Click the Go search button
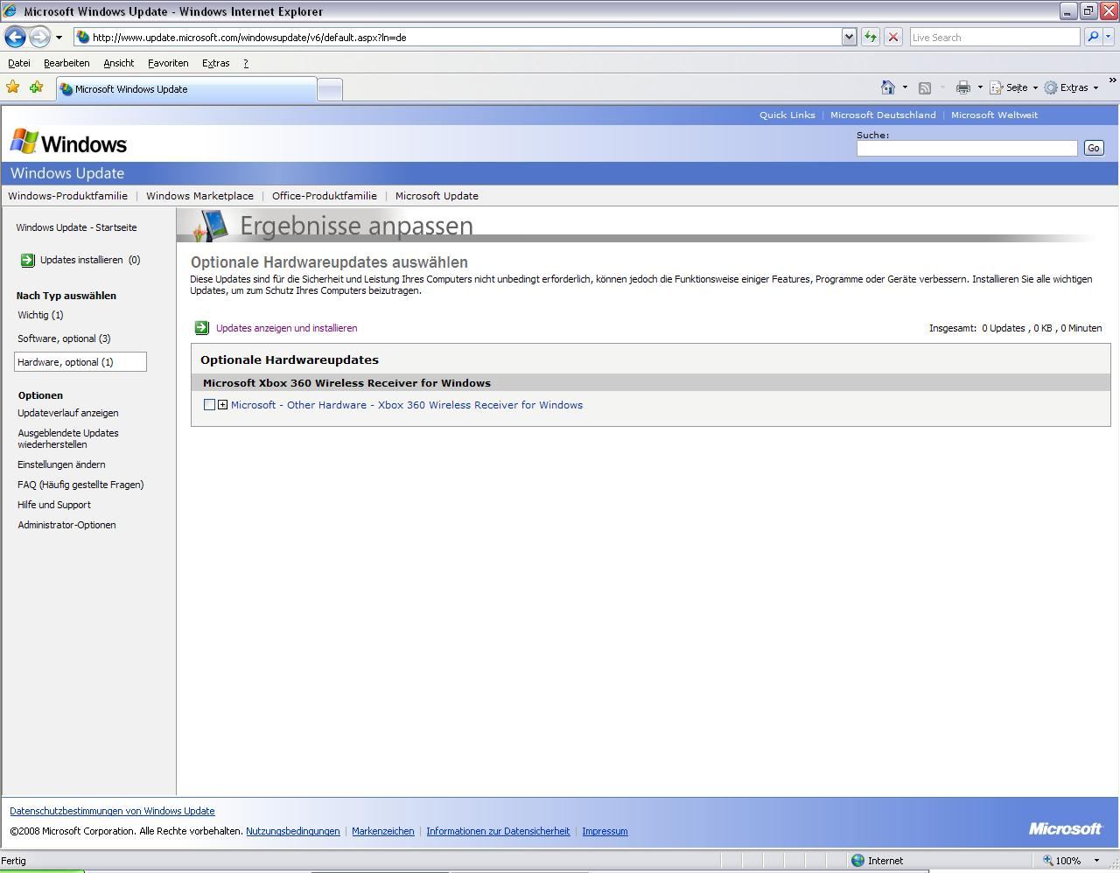 tap(1093, 148)
